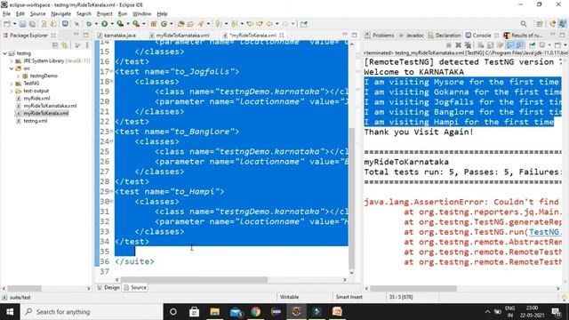The width and height of the screenshot is (569, 320).
Task: Switch to the Design tab of XML editor
Action: pyautogui.click(x=108, y=287)
